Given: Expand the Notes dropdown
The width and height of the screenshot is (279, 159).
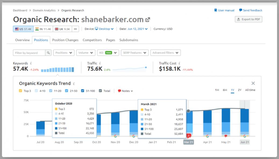Looking at the screenshot, I should (x=125, y=91).
